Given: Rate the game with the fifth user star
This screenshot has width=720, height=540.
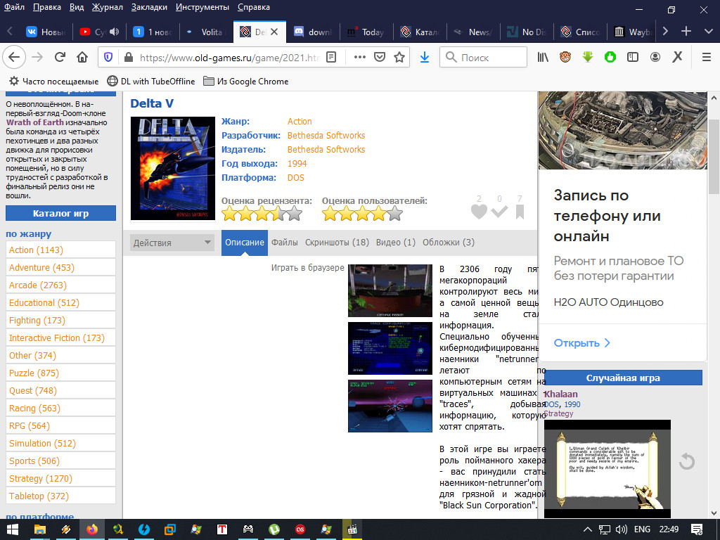Looking at the screenshot, I should 396,214.
